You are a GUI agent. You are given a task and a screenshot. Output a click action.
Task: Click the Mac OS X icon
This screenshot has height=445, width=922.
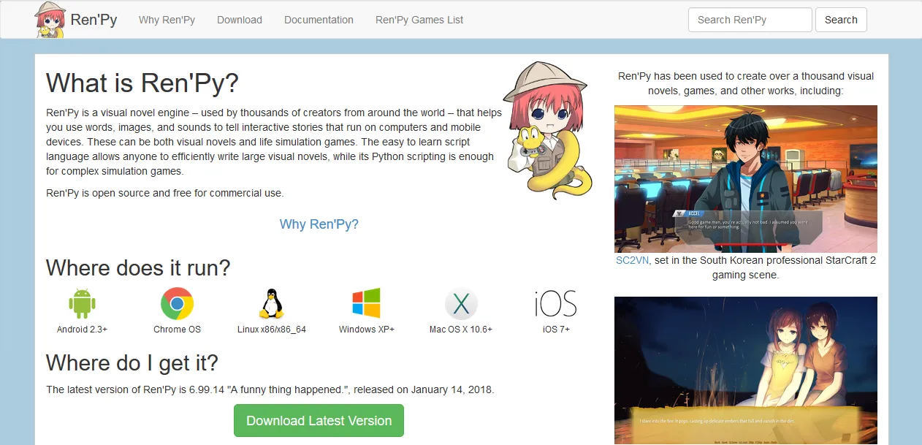coord(461,304)
